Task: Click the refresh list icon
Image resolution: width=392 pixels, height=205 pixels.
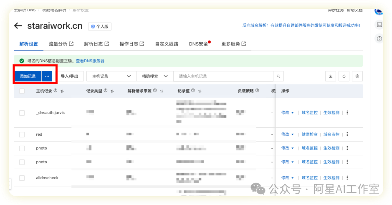Action: click(x=344, y=76)
